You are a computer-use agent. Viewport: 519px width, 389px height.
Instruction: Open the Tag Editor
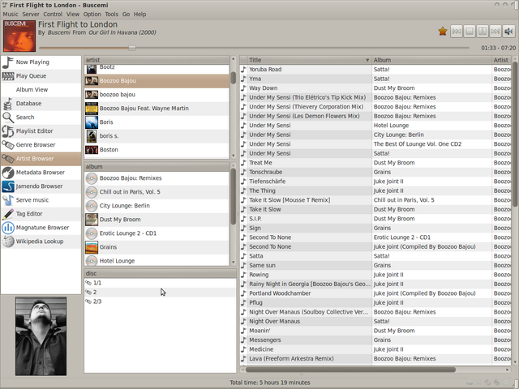click(x=41, y=214)
